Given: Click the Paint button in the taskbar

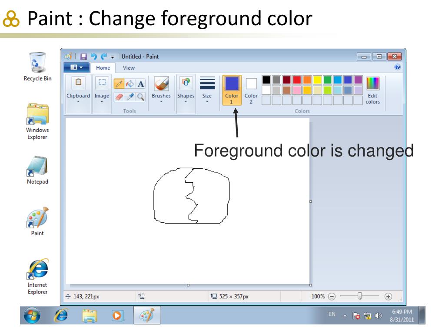Looking at the screenshot, I should 147,315.
